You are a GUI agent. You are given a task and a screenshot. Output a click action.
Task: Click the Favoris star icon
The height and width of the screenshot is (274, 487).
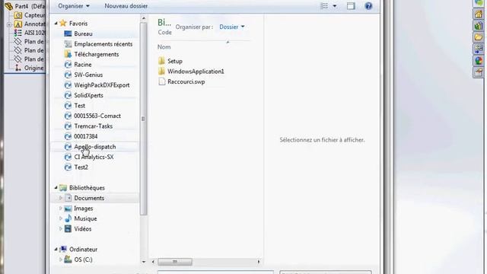[63, 23]
